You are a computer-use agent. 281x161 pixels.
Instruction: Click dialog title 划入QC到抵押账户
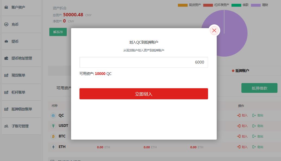(x=144, y=42)
